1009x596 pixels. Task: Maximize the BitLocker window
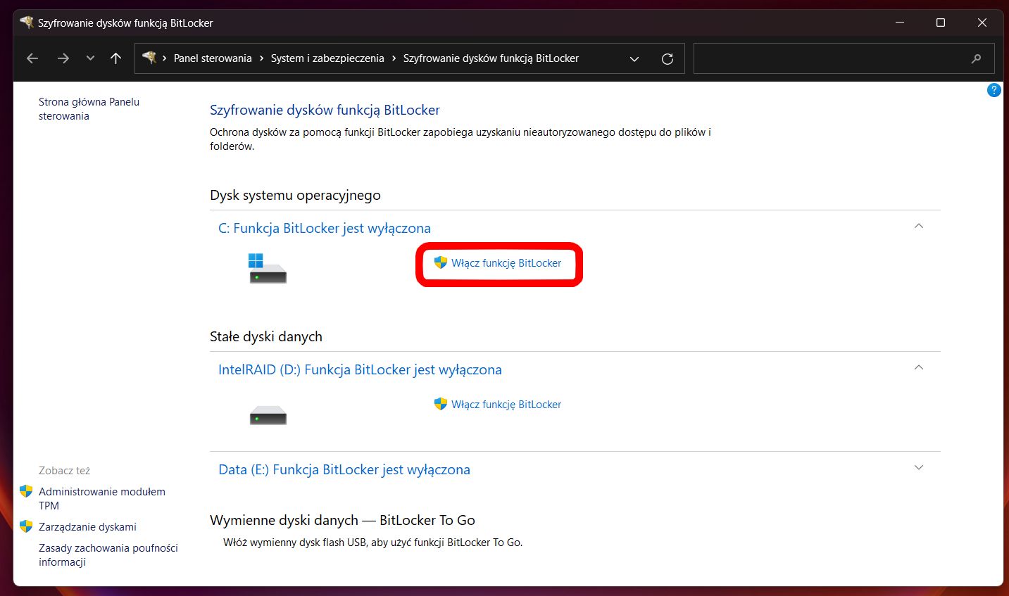(941, 23)
